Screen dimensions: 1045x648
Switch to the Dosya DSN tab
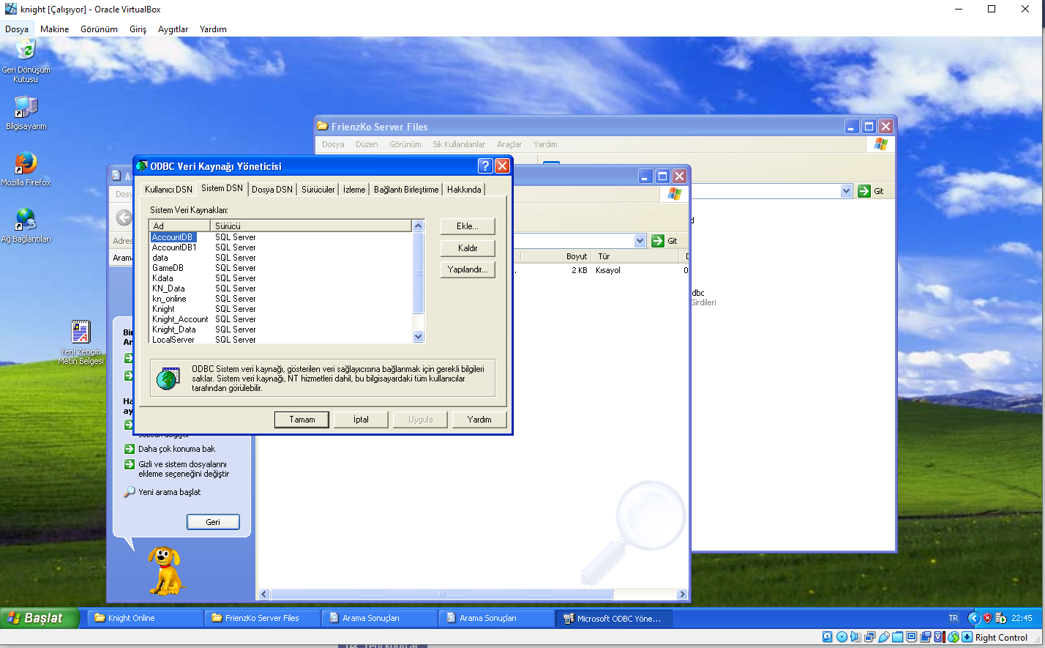tap(272, 190)
